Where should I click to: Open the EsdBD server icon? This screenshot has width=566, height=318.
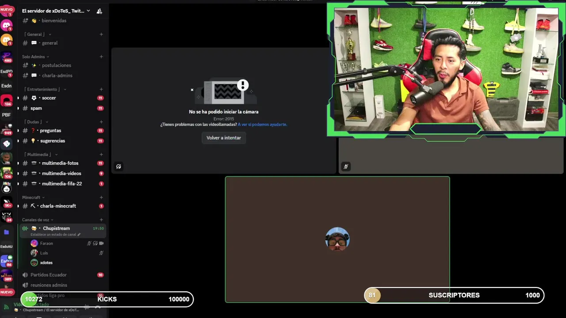7,71
